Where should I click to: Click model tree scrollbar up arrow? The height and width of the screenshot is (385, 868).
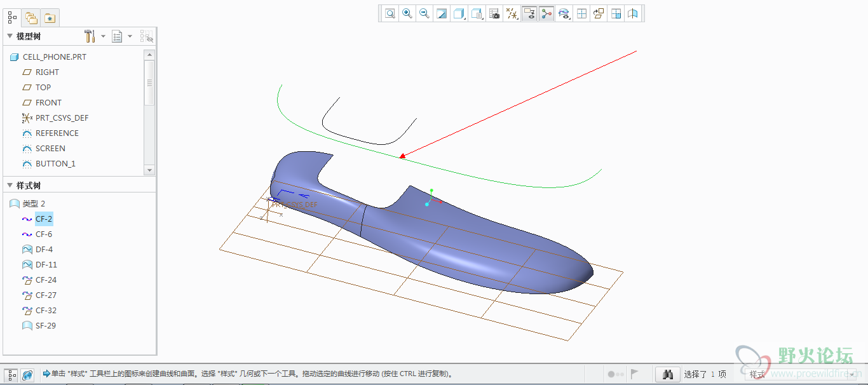click(149, 55)
